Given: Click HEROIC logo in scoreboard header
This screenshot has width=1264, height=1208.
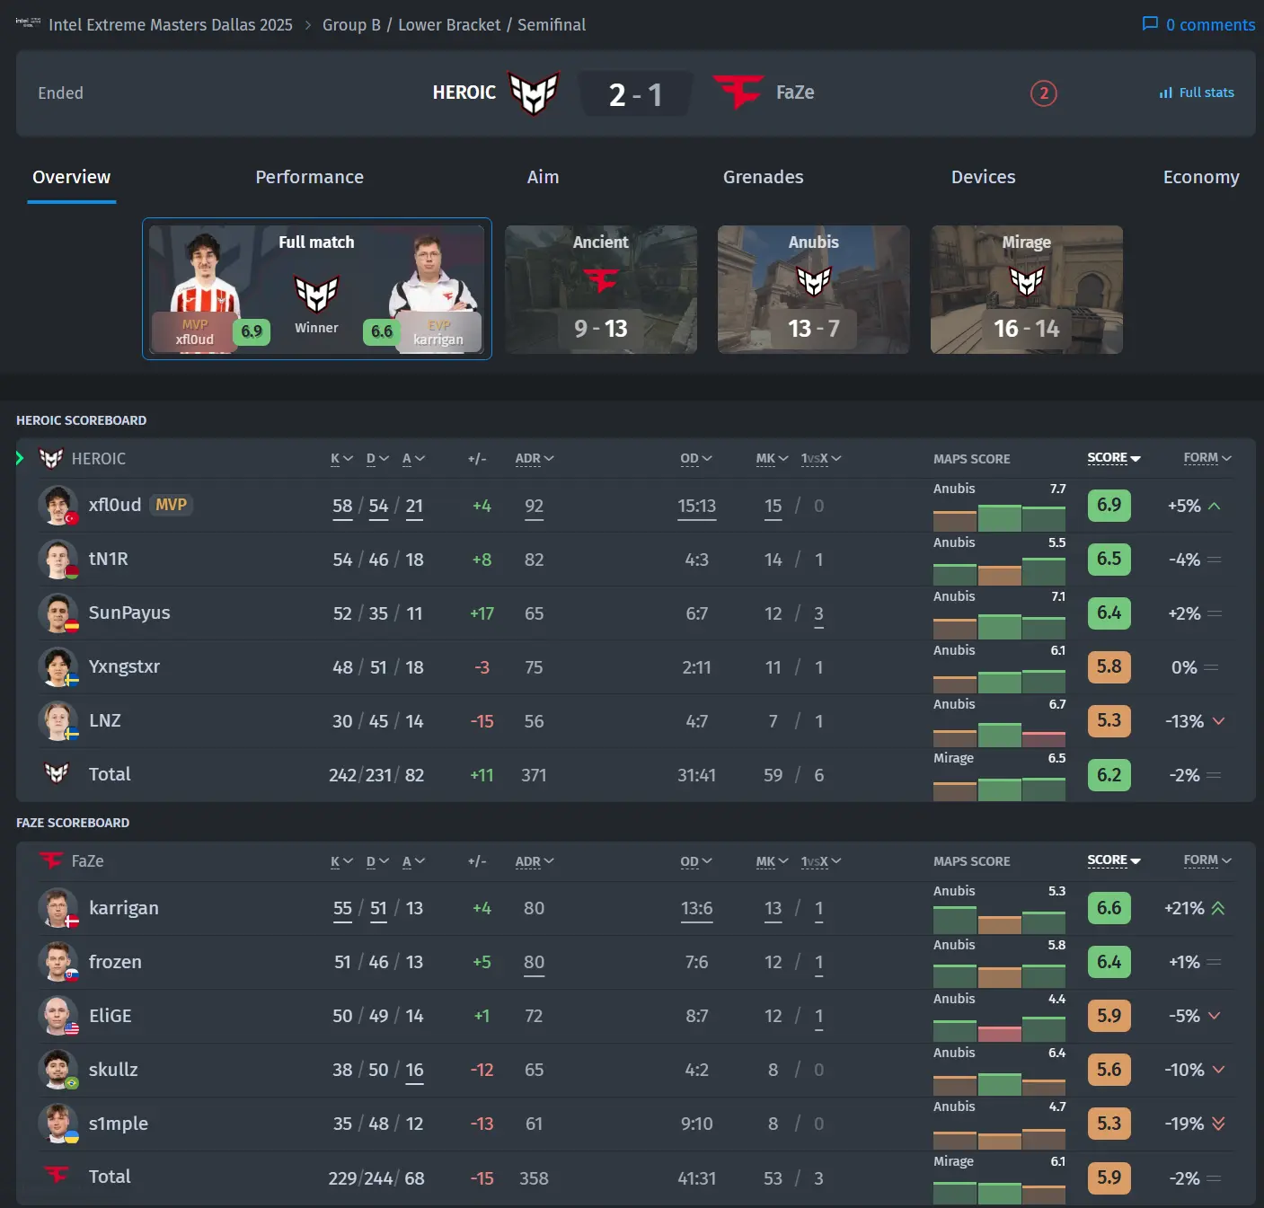Looking at the screenshot, I should click(51, 458).
